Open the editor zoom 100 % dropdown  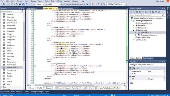click(33, 85)
